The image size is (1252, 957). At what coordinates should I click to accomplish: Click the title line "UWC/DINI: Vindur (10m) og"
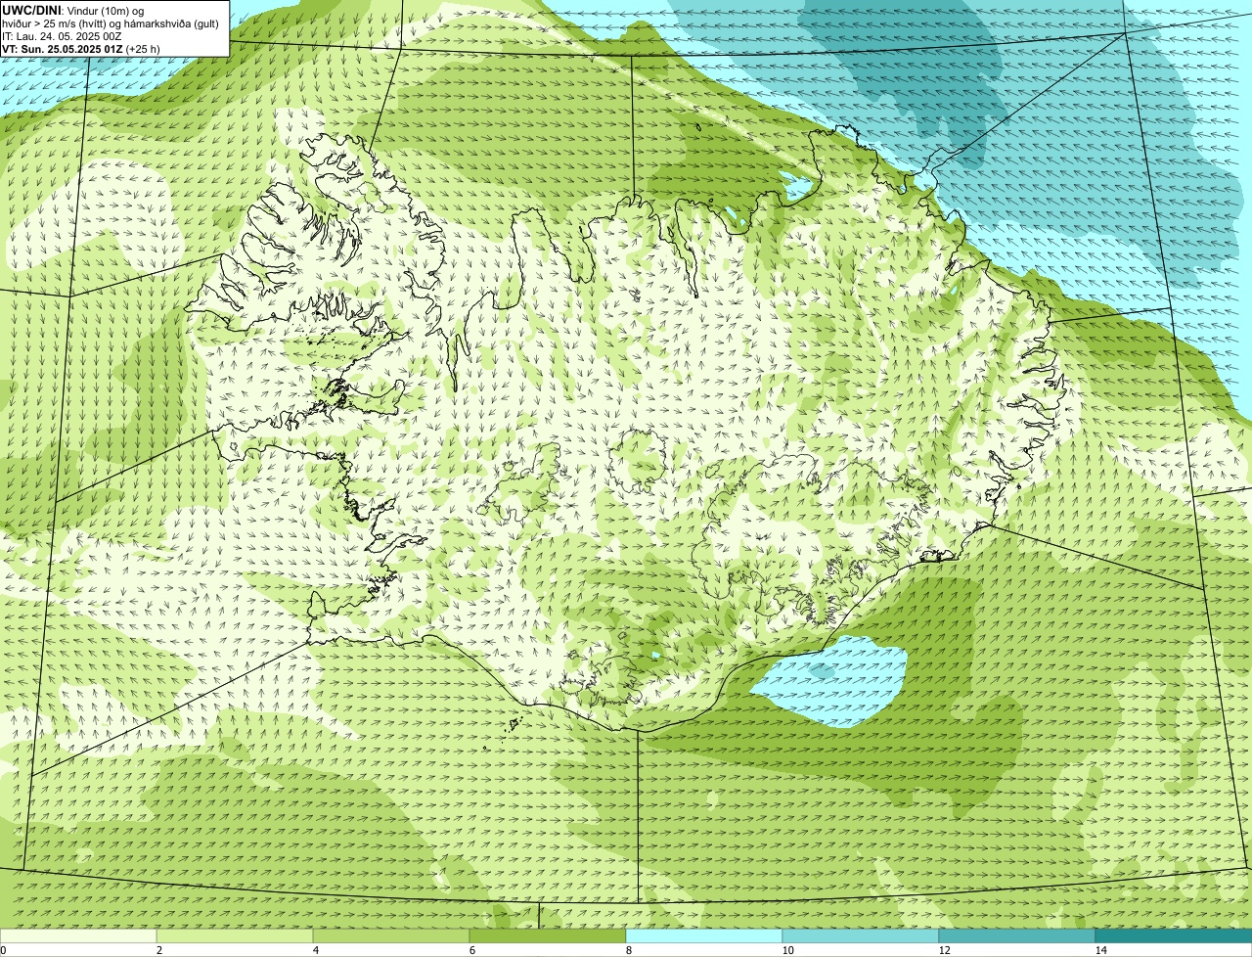pyautogui.click(x=73, y=10)
